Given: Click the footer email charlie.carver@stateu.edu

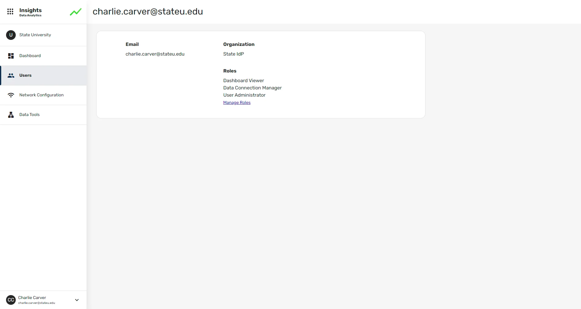Looking at the screenshot, I should [x=37, y=303].
